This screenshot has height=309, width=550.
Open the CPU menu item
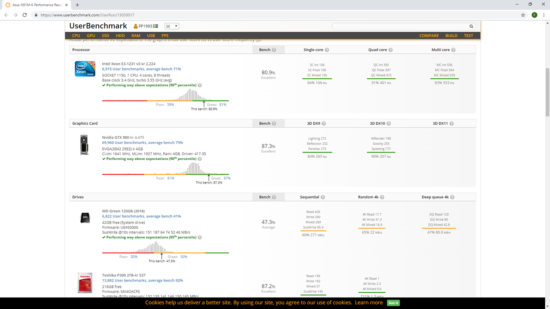click(76, 36)
